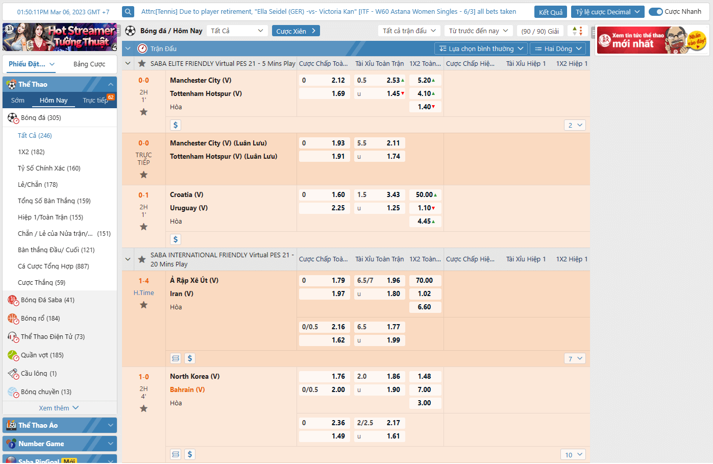Select Tất Cả (246) market
The height and width of the screenshot is (464, 713).
click(x=35, y=136)
